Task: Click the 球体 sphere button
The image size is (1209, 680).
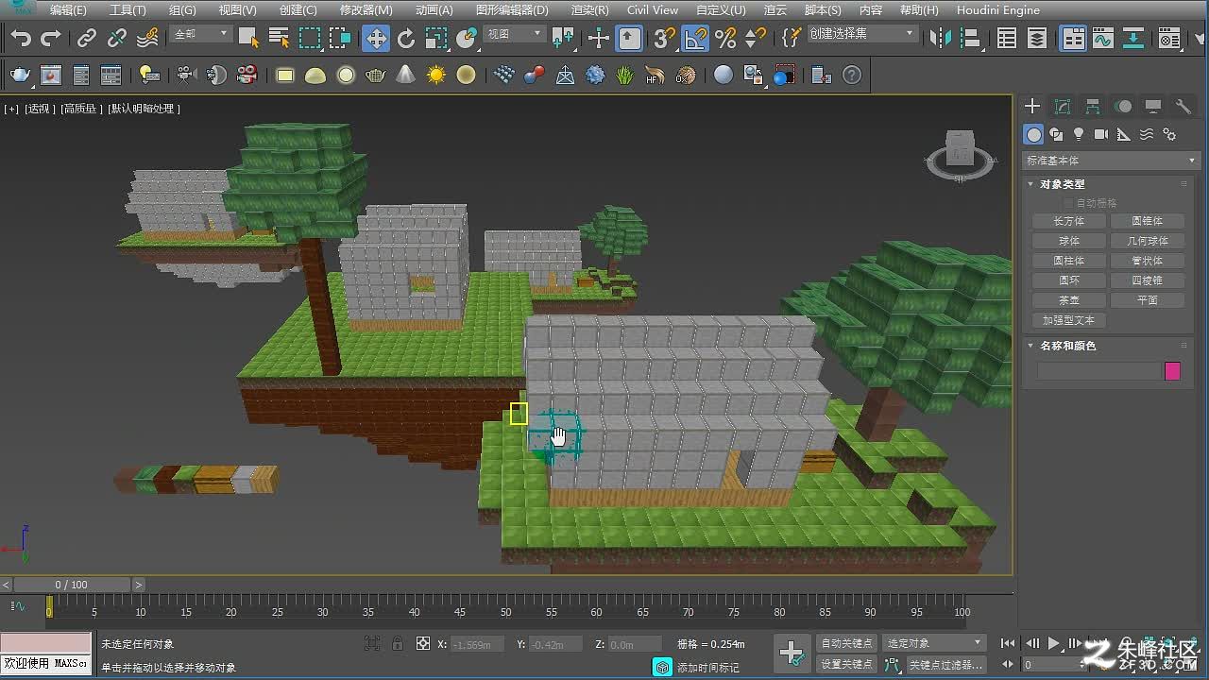Action: click(x=1069, y=241)
